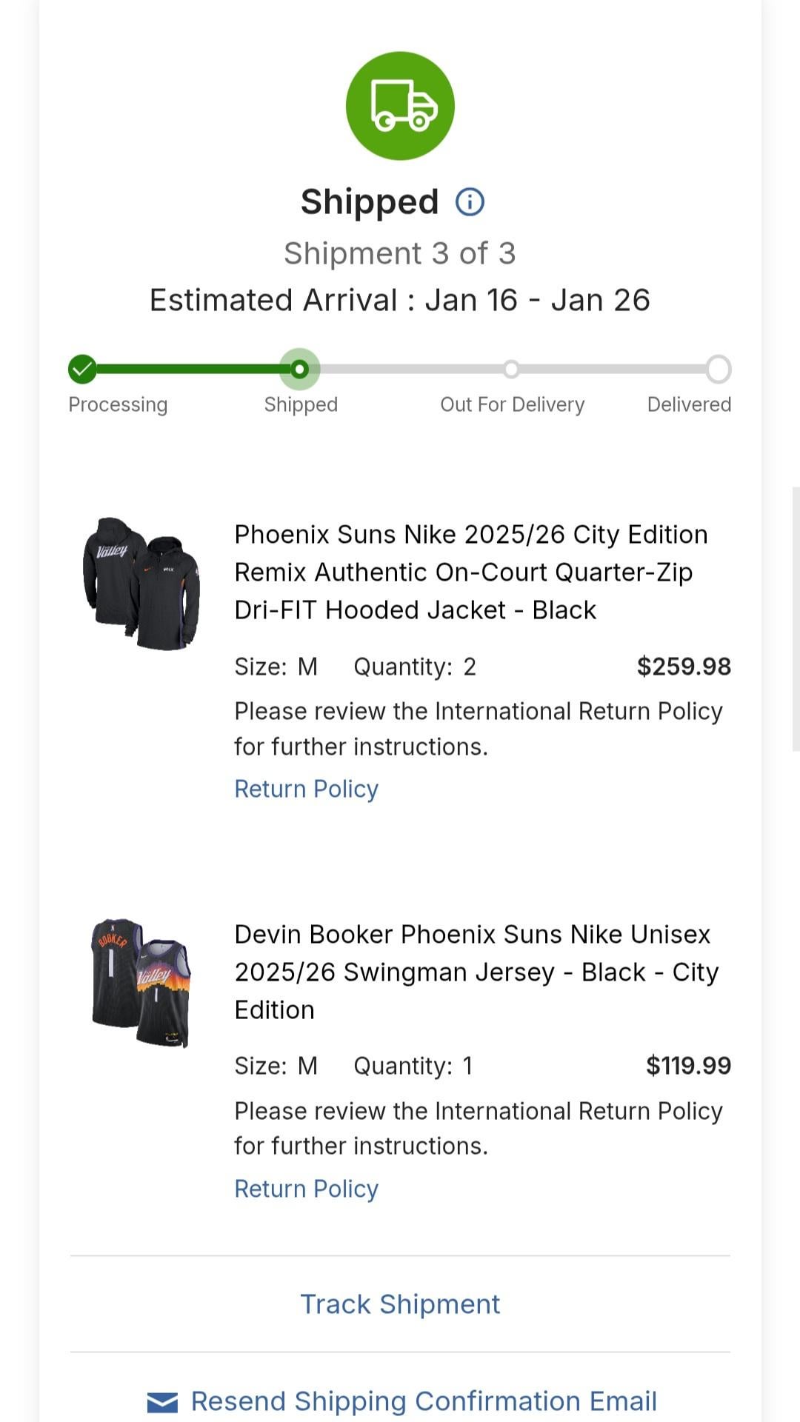Click the $259.98 jacket price
The image size is (800, 1422).
coord(684,667)
